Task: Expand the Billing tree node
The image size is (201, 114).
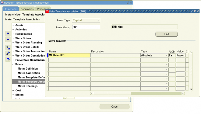Action: point(13,95)
